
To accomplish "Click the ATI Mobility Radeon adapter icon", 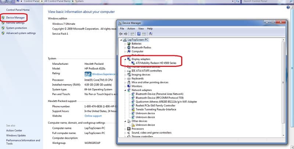I will click(133, 63).
